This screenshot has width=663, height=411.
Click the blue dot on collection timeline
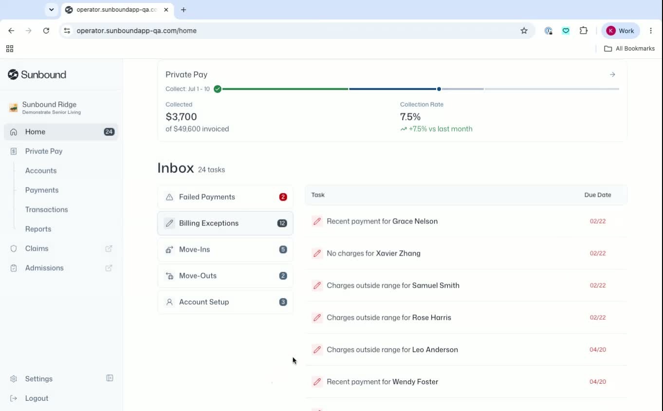click(x=439, y=89)
